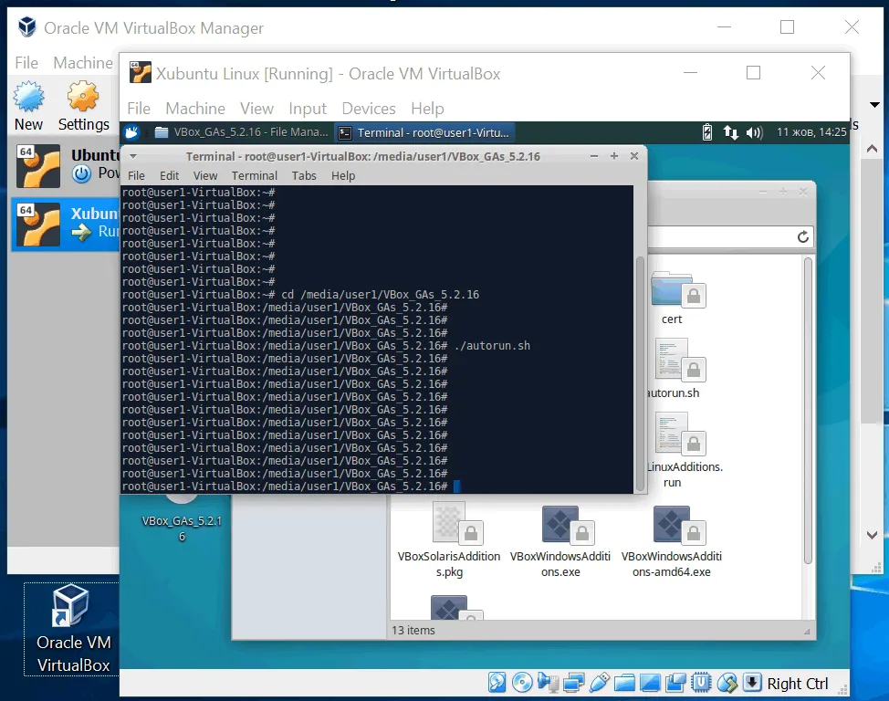Image resolution: width=889 pixels, height=701 pixels.
Task: Open the Devices menu in VM window
Action: (368, 108)
